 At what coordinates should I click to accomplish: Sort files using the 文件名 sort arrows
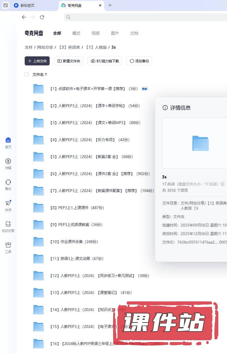point(46,74)
